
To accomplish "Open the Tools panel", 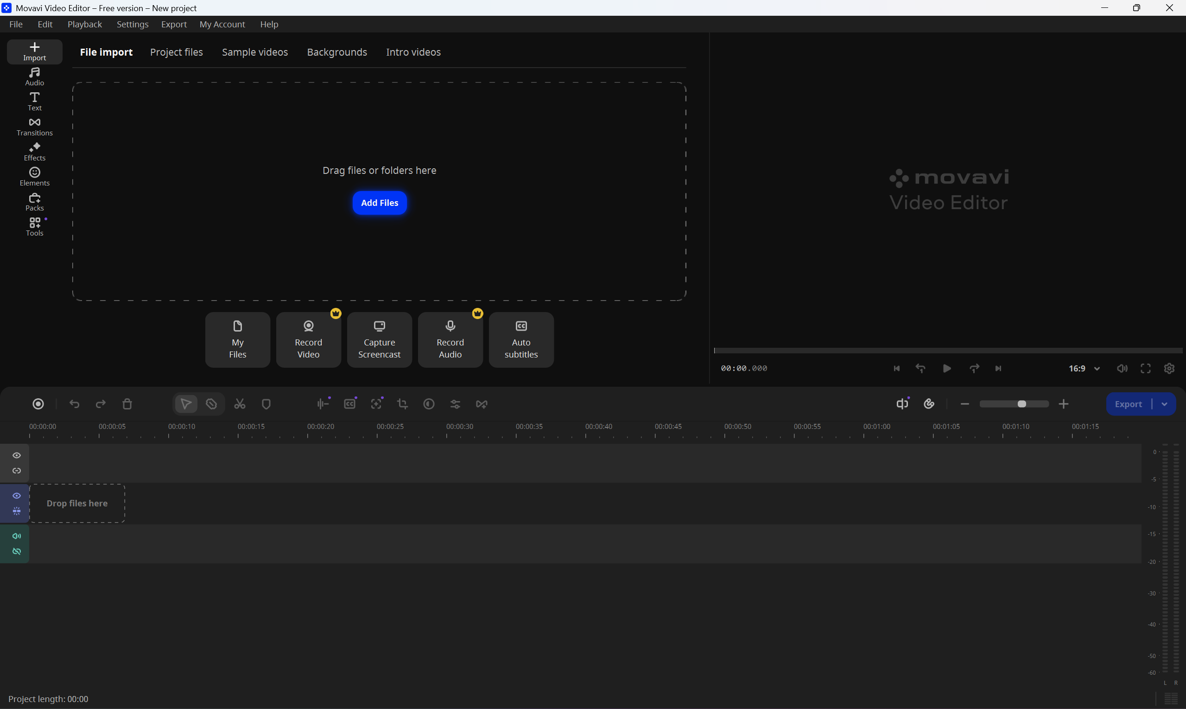I will (x=34, y=226).
